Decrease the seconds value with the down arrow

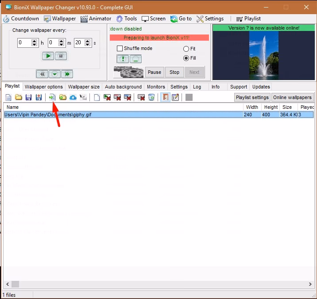pos(88,44)
